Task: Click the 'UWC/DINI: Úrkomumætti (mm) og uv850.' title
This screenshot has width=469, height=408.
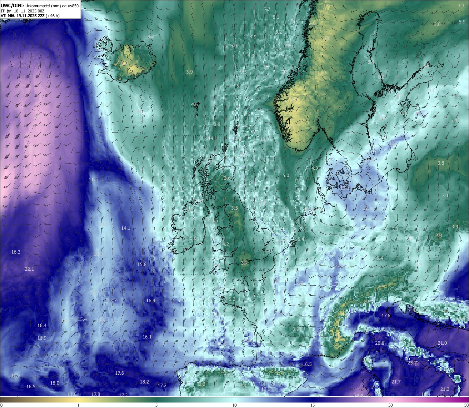Action: point(40,5)
